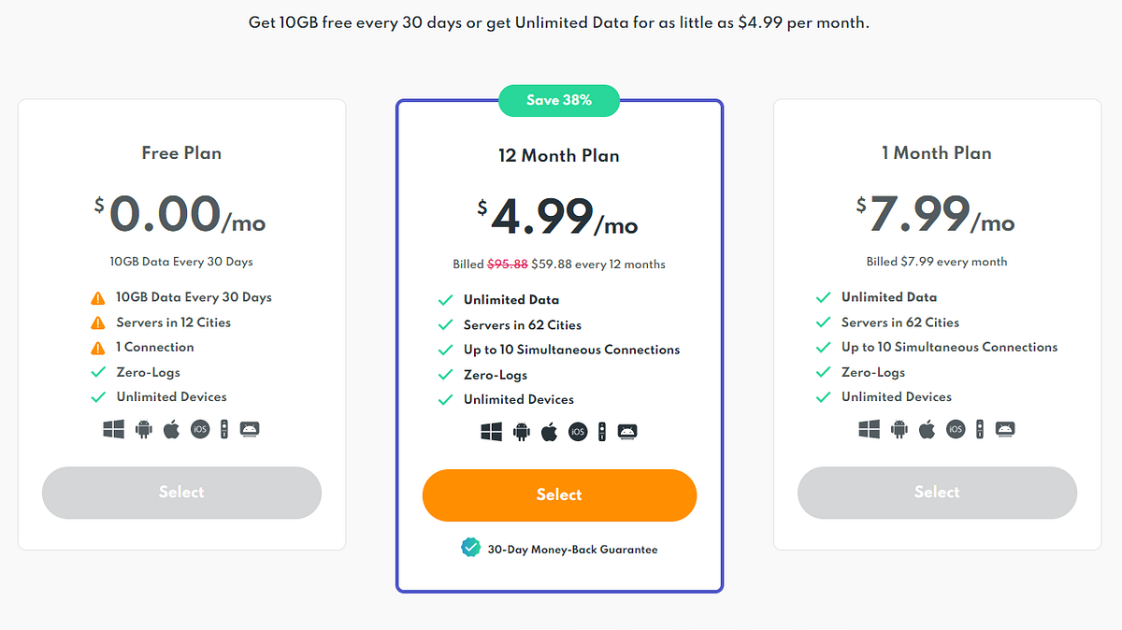Click the Android icon in the 12 Month Plan
The height and width of the screenshot is (630, 1122).
point(521,432)
